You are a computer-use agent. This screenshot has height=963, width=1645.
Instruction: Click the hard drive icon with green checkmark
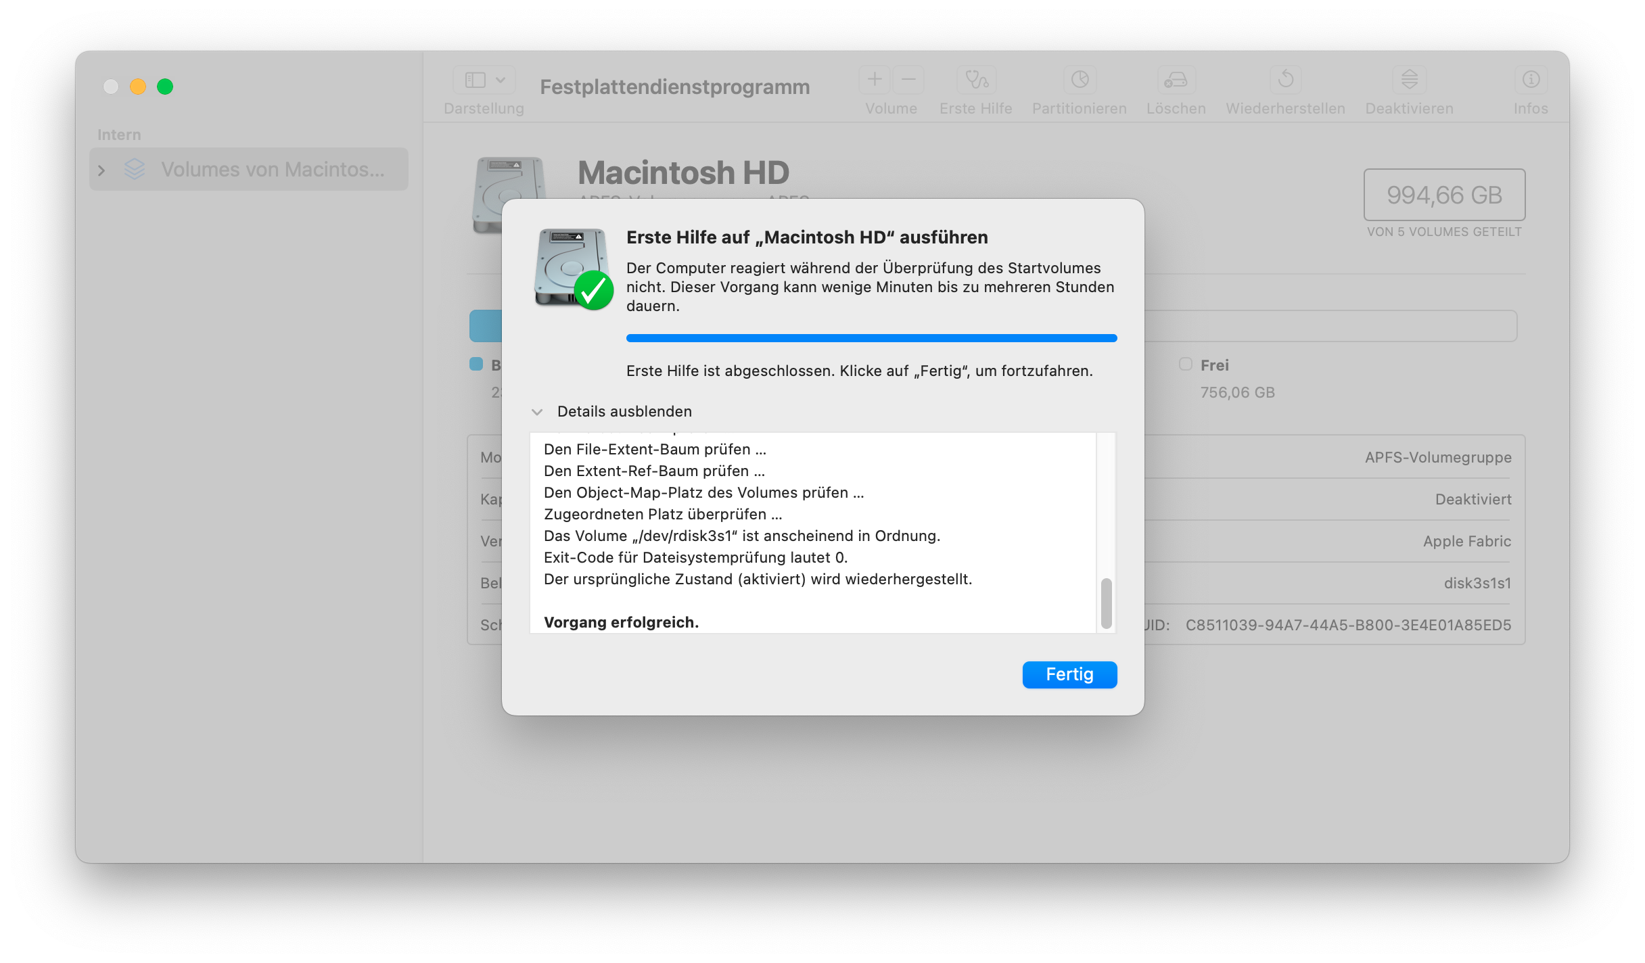click(574, 269)
